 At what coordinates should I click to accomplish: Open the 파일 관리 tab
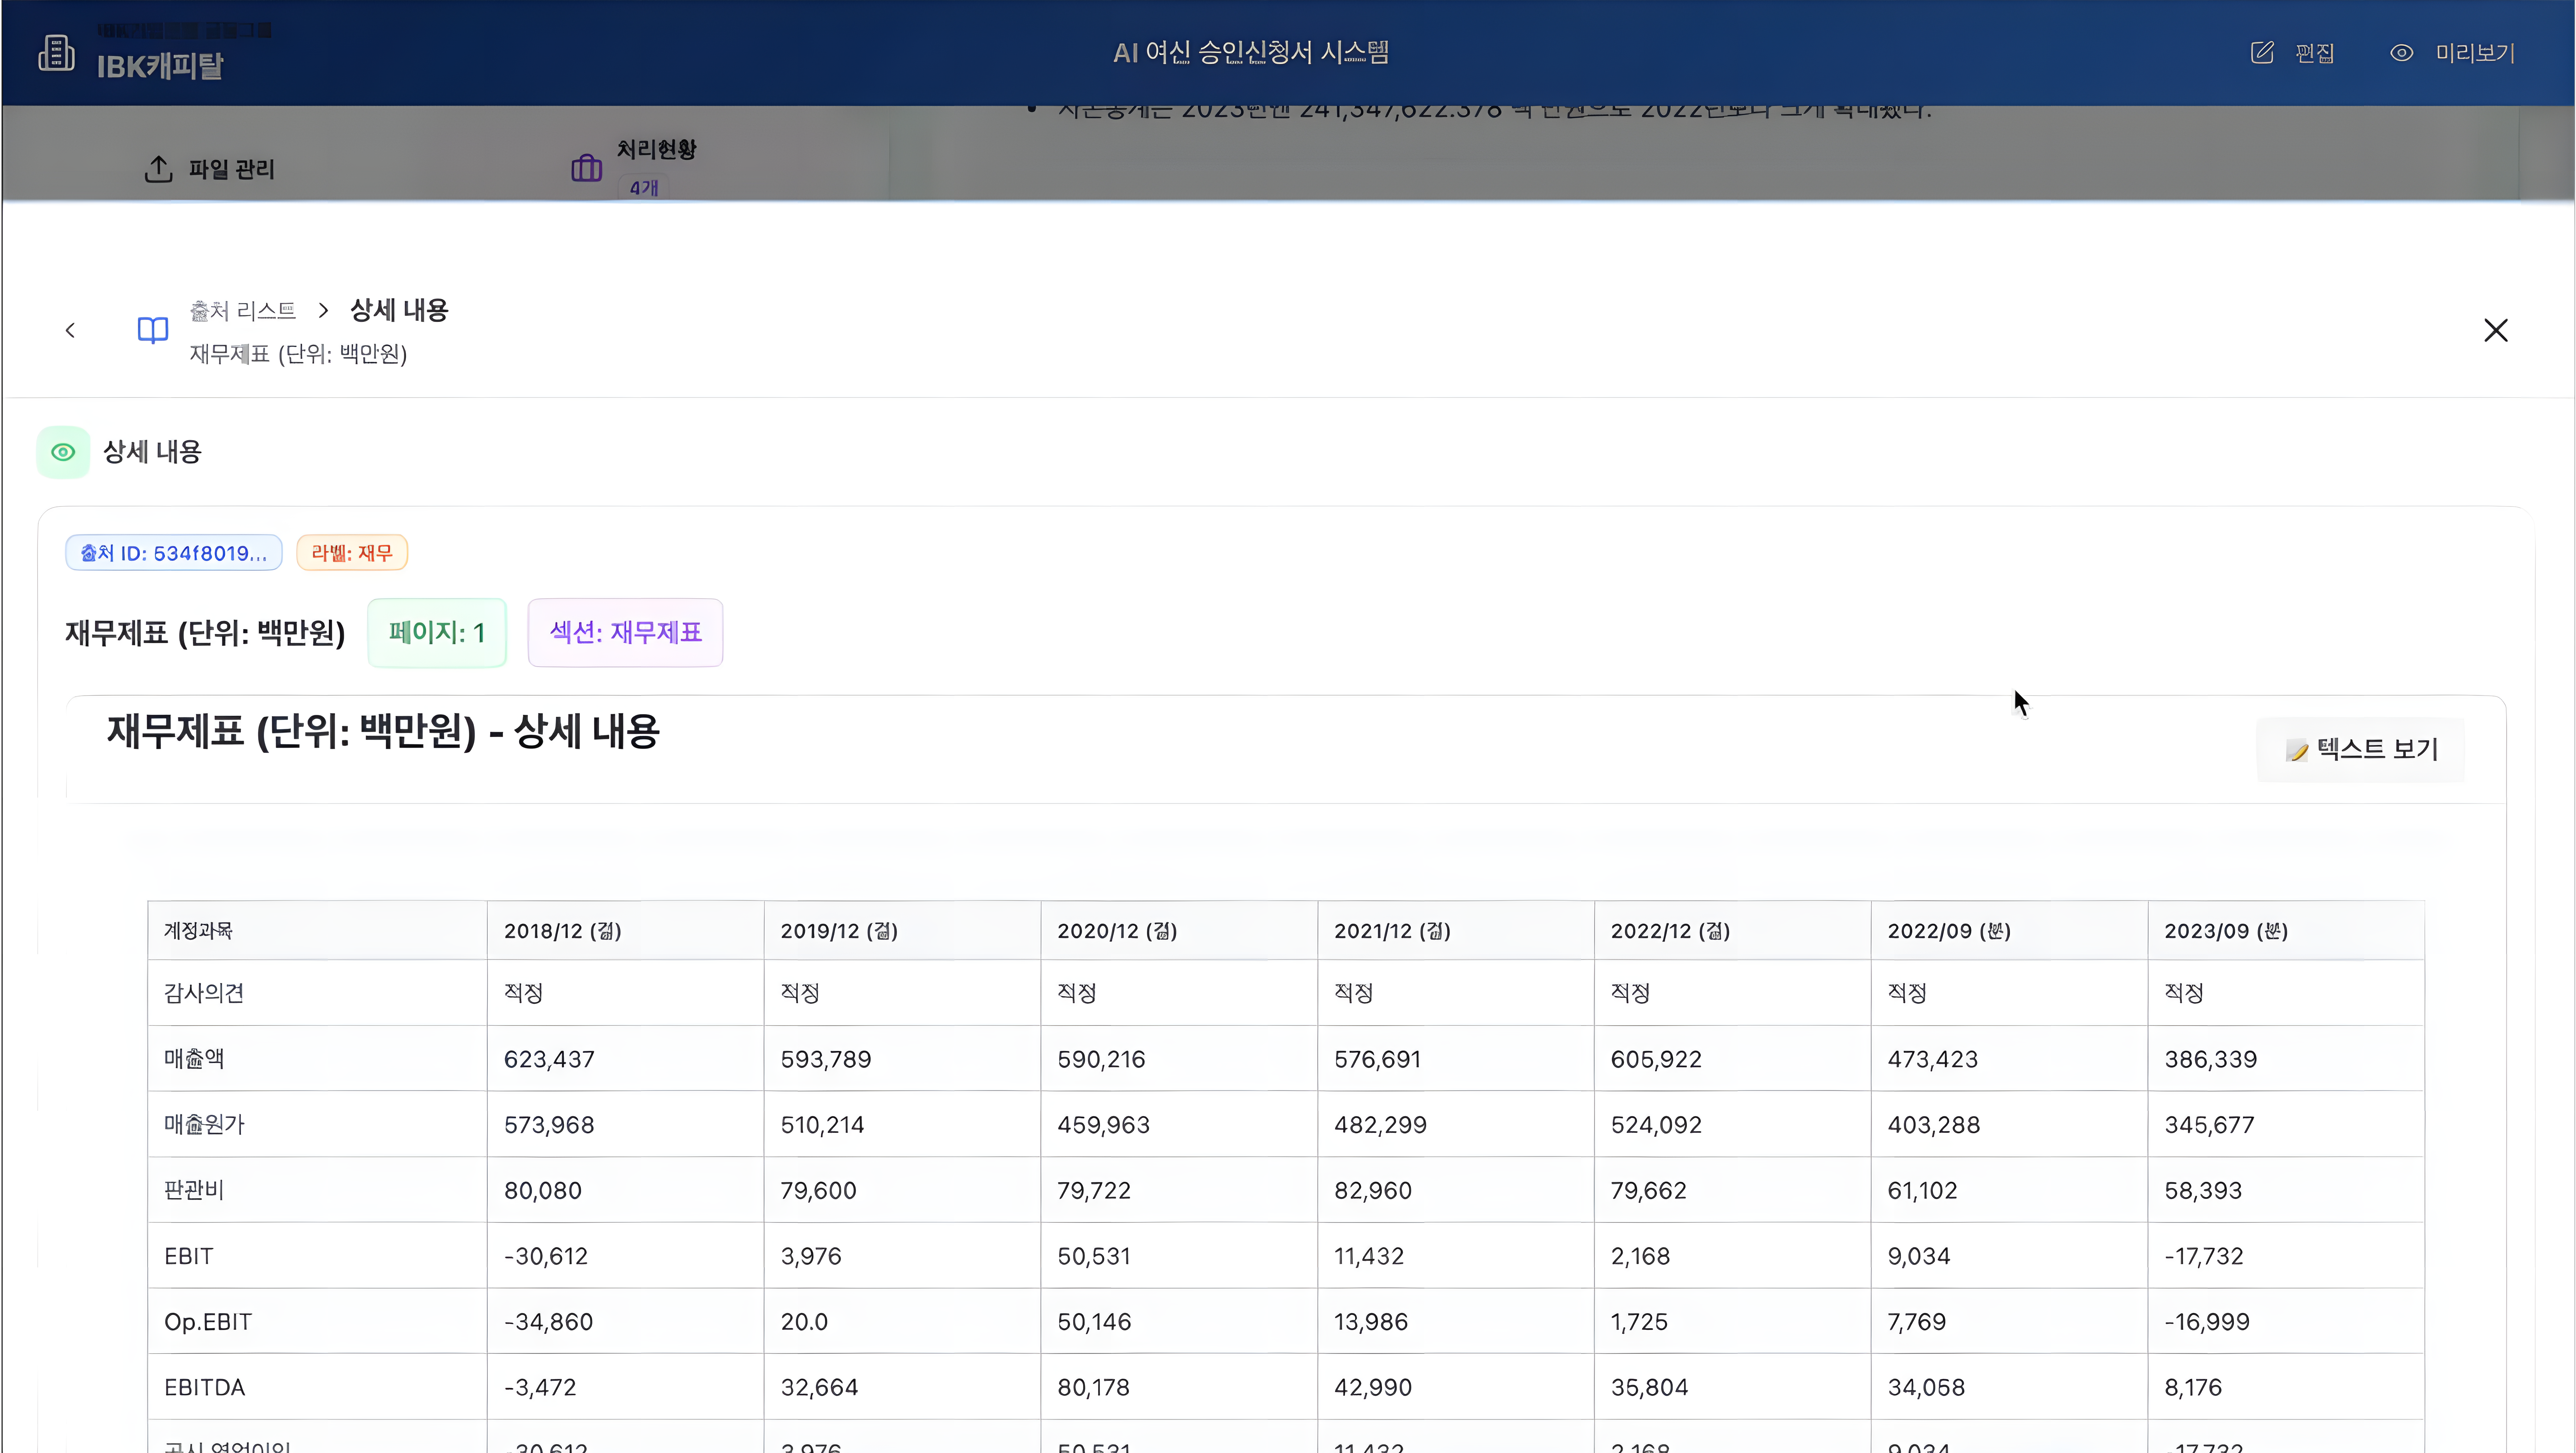pos(231,169)
